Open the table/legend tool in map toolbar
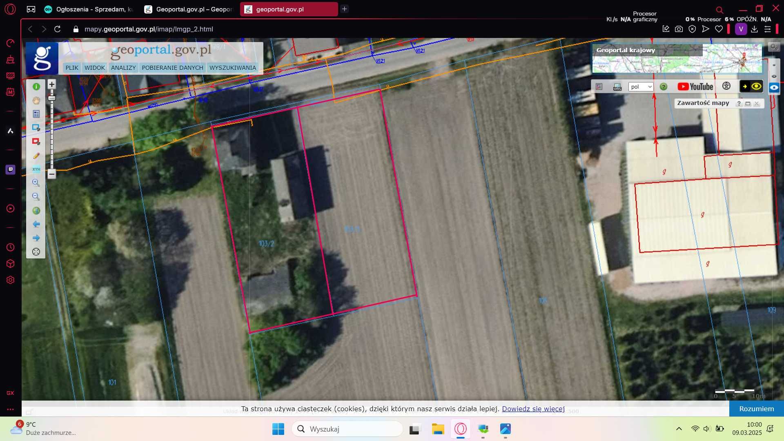The image size is (784, 441). click(36, 114)
